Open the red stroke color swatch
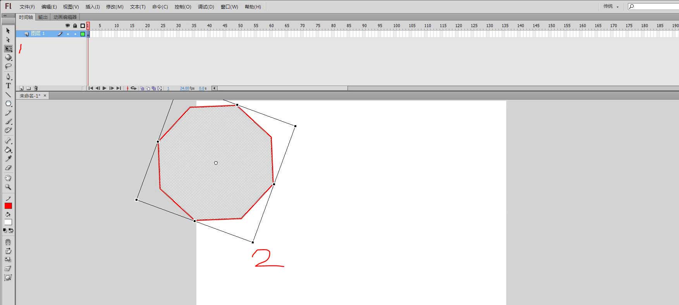 point(8,206)
